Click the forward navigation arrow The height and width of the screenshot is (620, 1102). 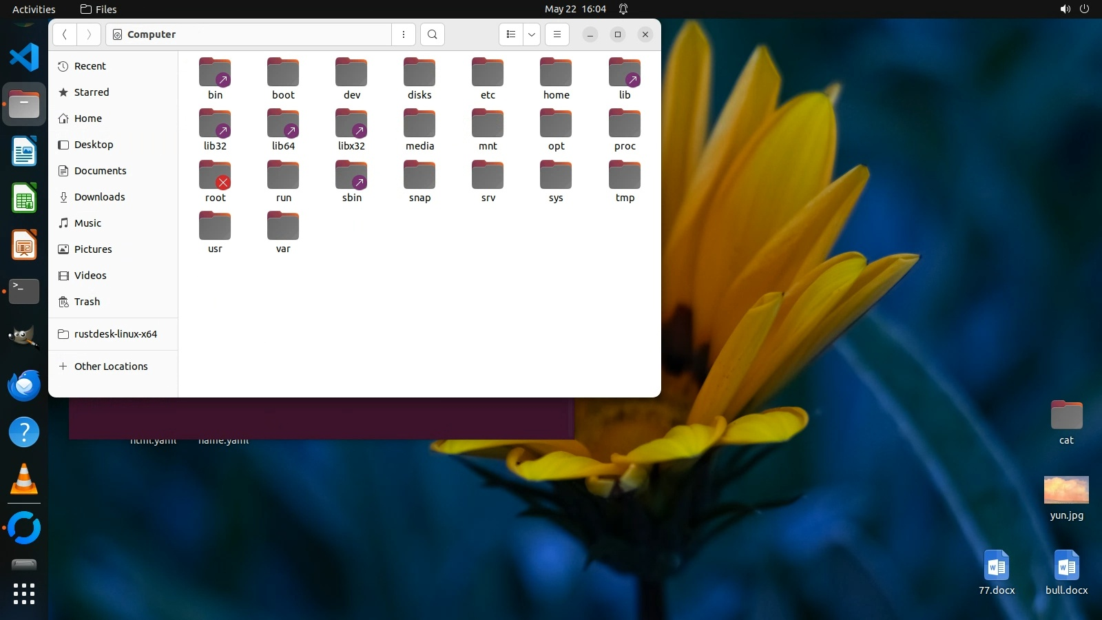click(89, 34)
